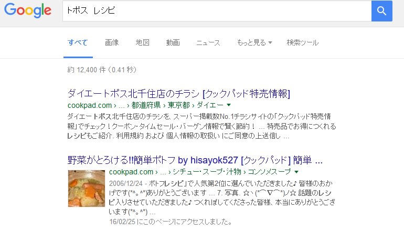Select the すべて tab

click(x=78, y=42)
